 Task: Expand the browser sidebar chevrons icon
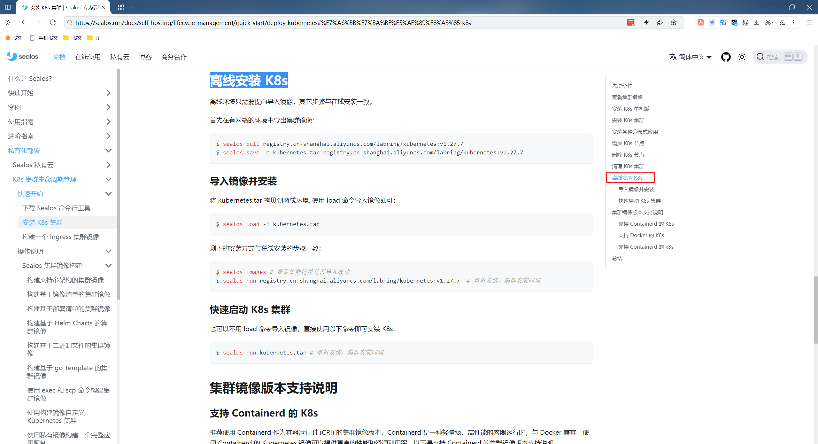pyautogui.click(x=8, y=22)
